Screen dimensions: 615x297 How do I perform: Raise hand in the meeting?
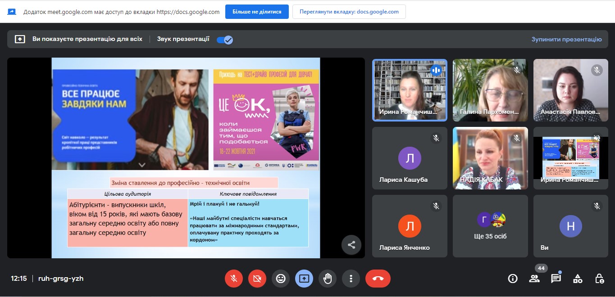pyautogui.click(x=328, y=279)
